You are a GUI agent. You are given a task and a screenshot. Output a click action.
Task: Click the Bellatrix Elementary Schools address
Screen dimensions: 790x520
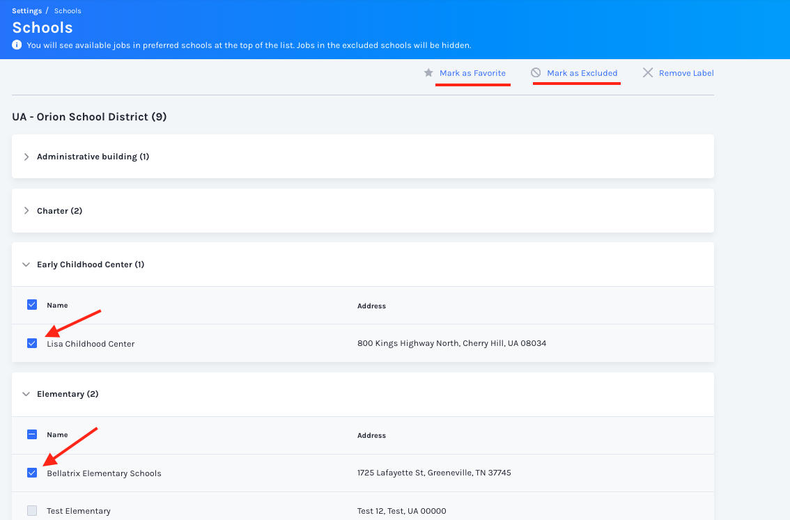coord(434,473)
